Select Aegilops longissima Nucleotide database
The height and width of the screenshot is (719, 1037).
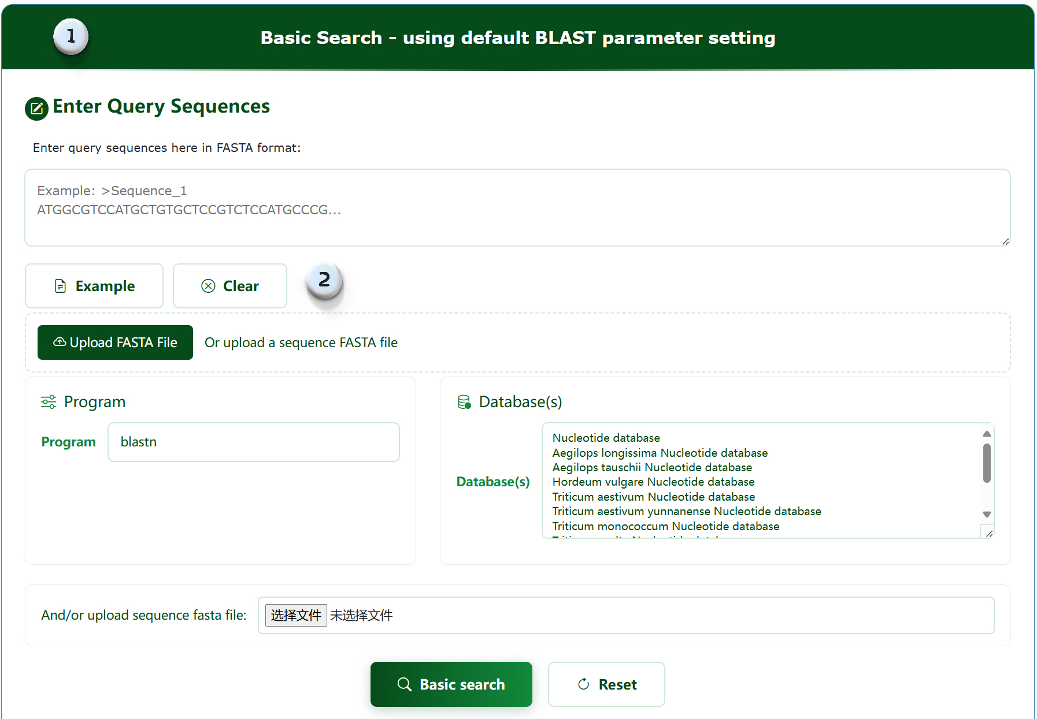click(x=660, y=453)
